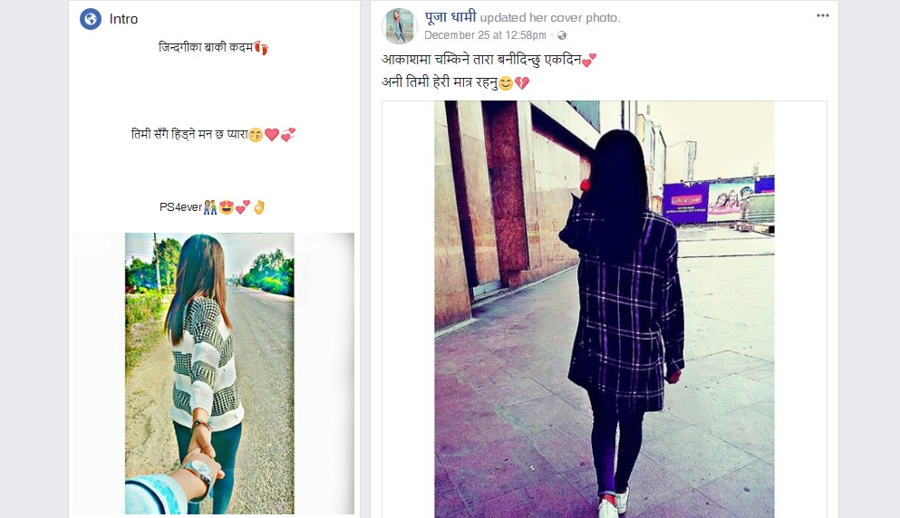Click the small profile picture thumbnail in post header
900x518 pixels.
[400, 26]
